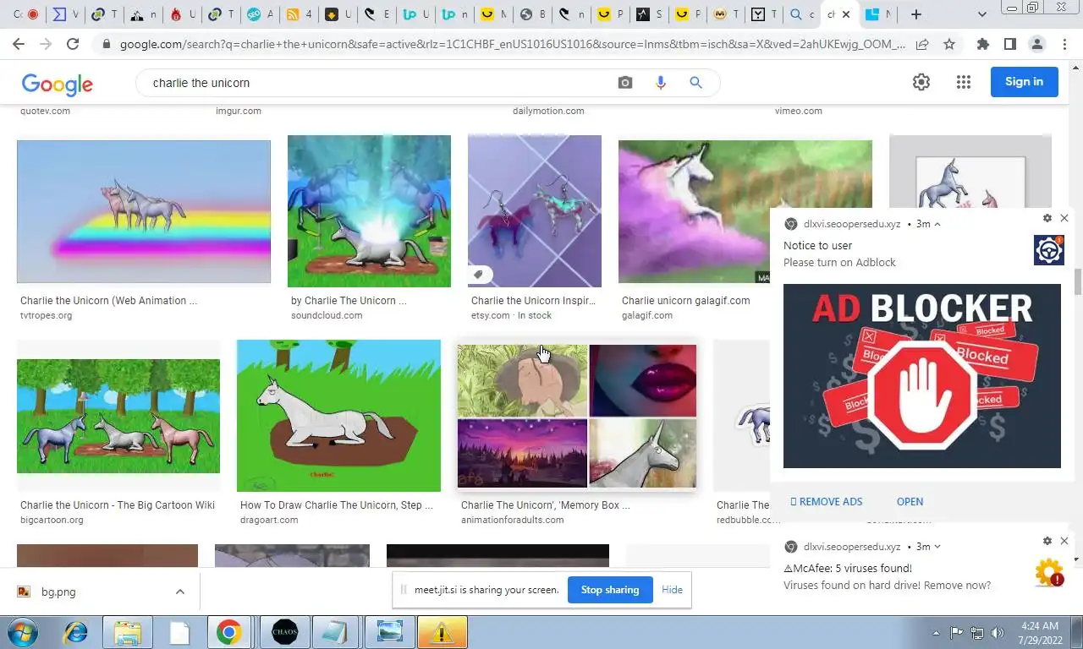
Task: Click OPEN in Adblock notification
Action: [x=910, y=501]
